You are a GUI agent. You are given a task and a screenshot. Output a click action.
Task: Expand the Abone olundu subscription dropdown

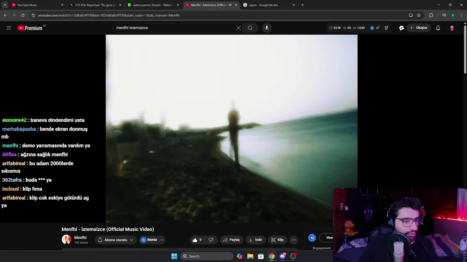[x=131, y=240]
